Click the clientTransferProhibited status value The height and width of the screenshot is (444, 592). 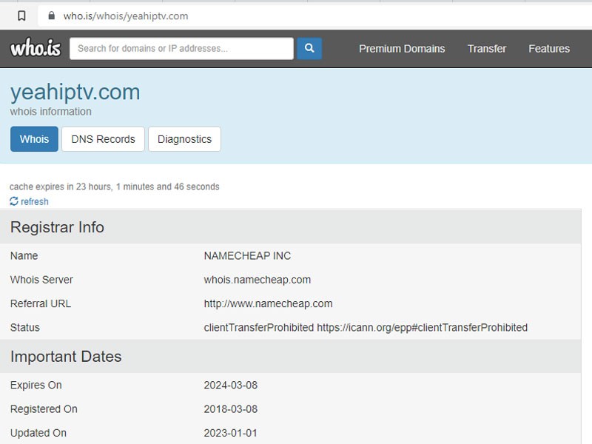pyautogui.click(x=366, y=327)
